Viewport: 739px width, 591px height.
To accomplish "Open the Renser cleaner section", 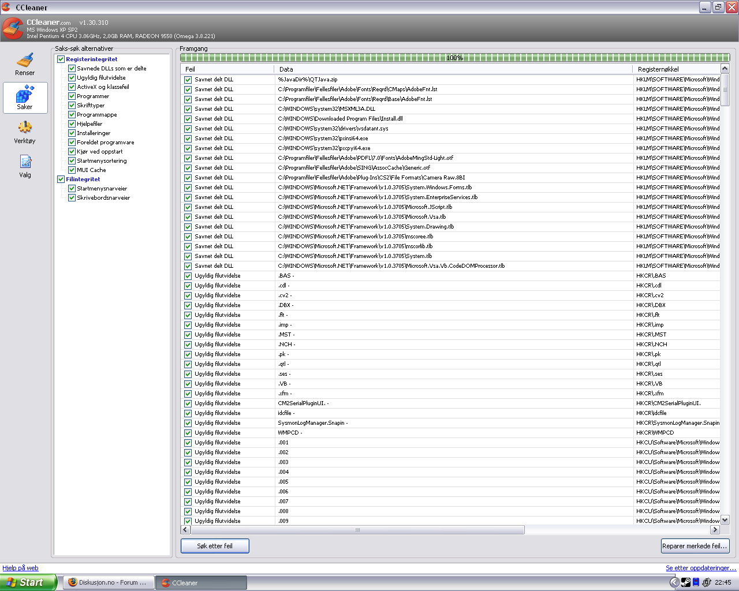I will point(25,63).
